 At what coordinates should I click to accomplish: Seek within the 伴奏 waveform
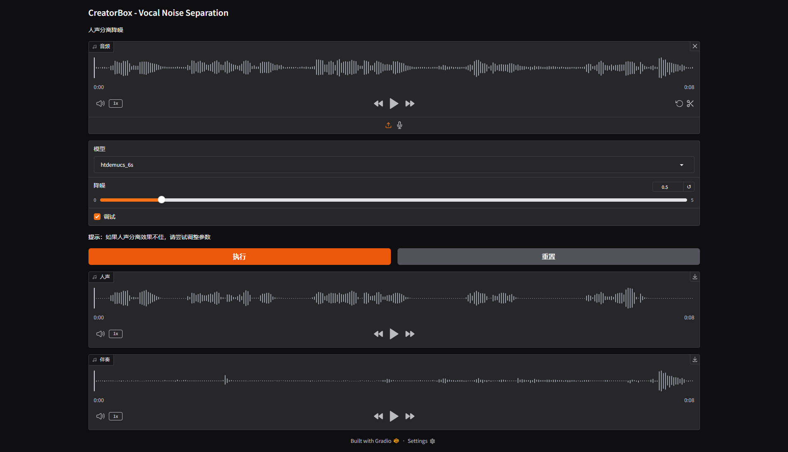point(394,381)
